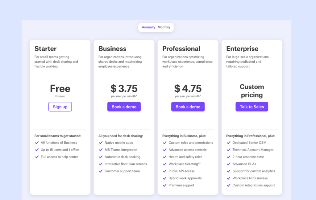Click the Starter plan heading
The width and height of the screenshot is (316, 200).
[45, 49]
